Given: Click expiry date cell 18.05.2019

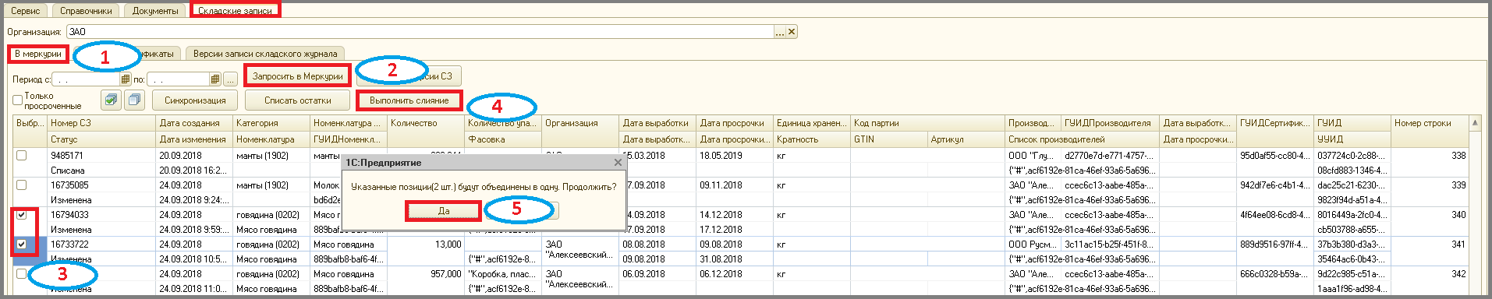Looking at the screenshot, I should (x=735, y=156).
